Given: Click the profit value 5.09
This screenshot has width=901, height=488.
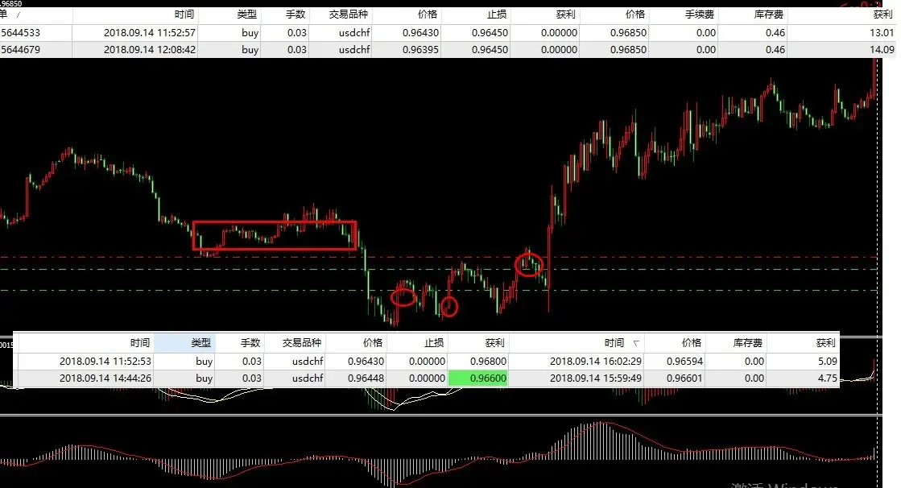Looking at the screenshot, I should 828,361.
